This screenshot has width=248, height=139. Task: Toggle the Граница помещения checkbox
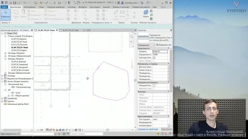pyautogui.click(x=154, y=58)
